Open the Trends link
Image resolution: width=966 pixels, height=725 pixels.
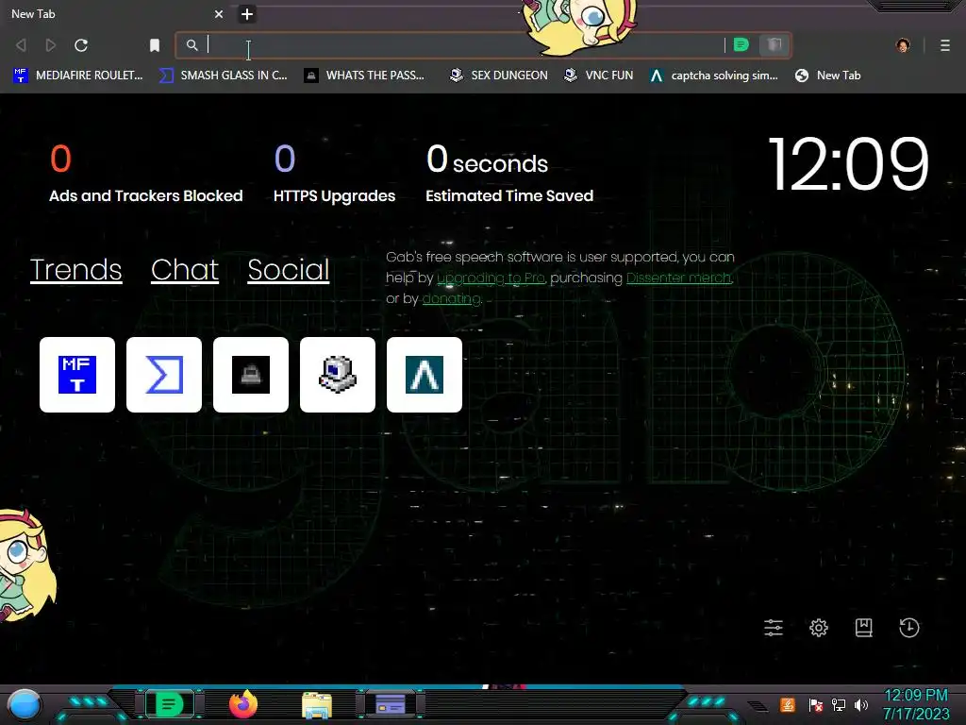(75, 270)
